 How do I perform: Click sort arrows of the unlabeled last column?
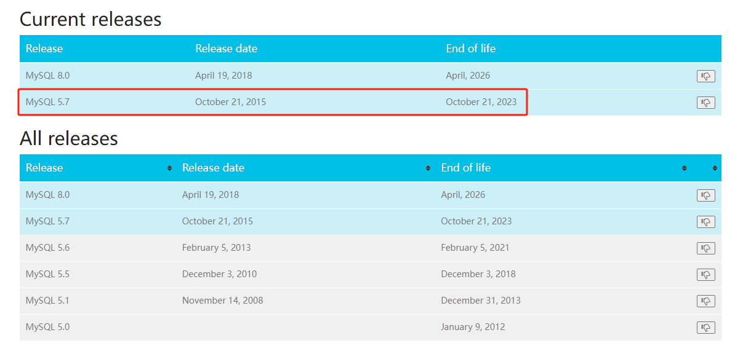715,168
